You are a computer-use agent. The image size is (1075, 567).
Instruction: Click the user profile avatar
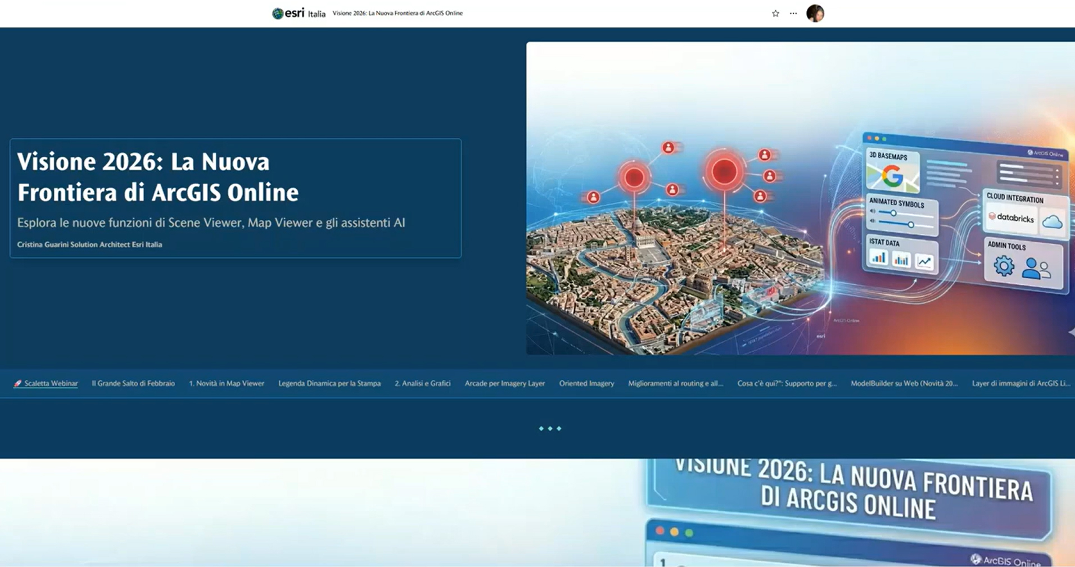click(815, 13)
